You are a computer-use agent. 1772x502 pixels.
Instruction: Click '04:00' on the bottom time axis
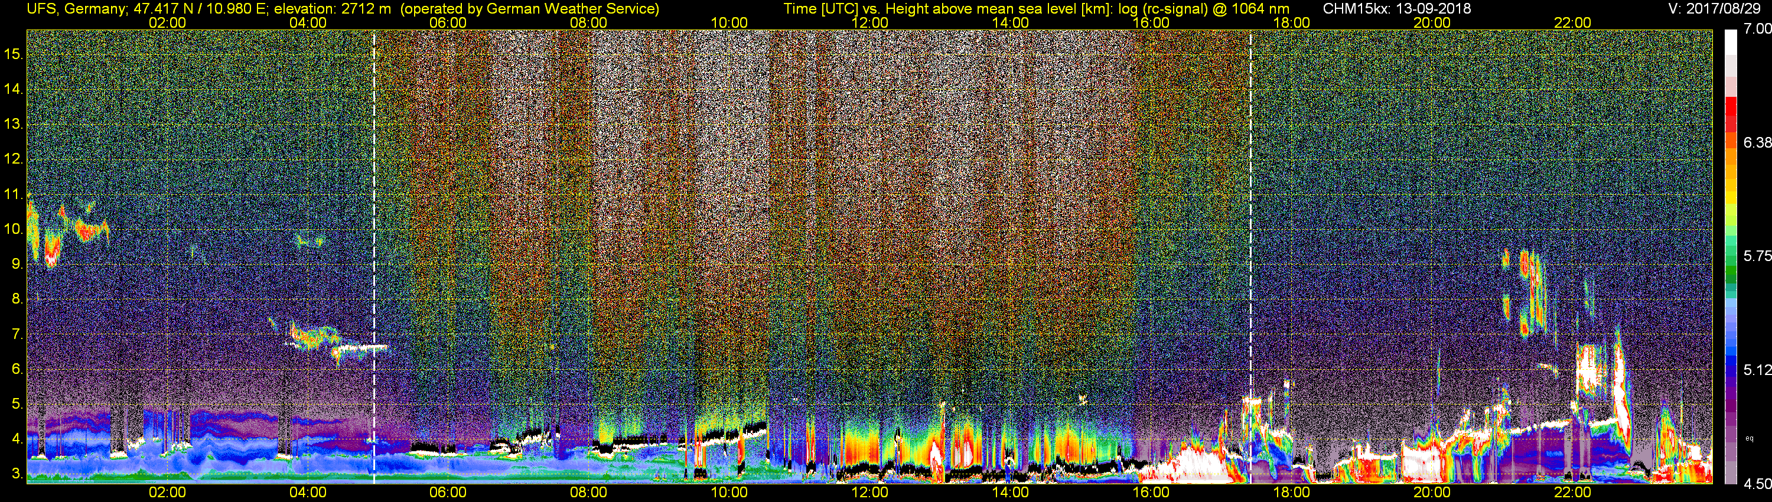[308, 493]
